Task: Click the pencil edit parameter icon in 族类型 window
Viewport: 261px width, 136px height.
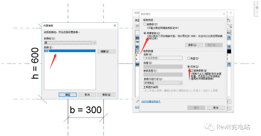Action: point(137,102)
